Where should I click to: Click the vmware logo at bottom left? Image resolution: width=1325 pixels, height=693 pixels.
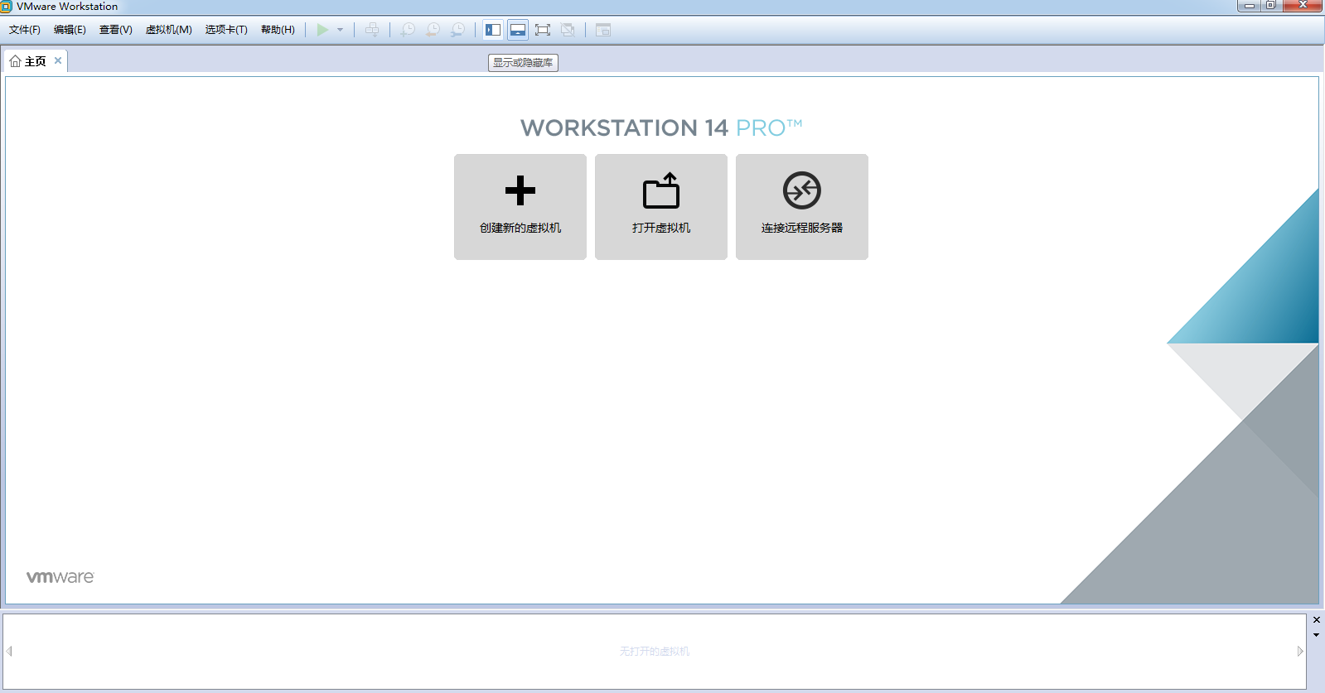[x=60, y=577]
